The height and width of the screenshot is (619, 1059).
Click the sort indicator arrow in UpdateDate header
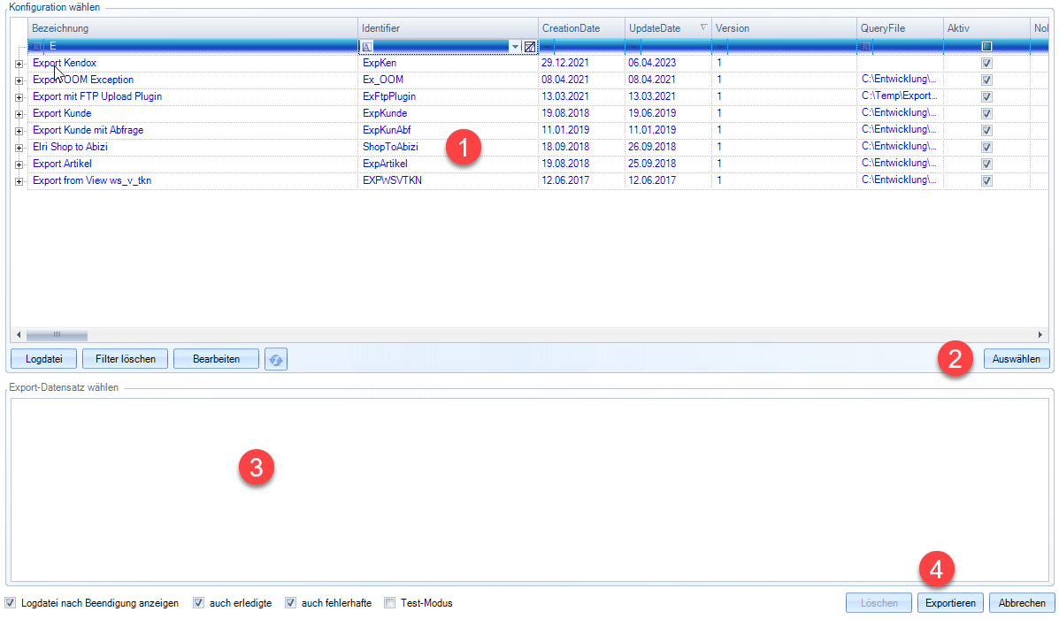coord(703,28)
